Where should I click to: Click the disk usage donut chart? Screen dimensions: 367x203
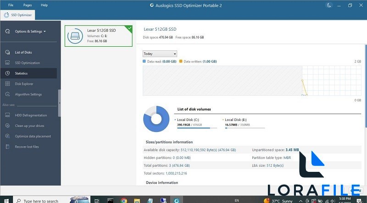156,119
